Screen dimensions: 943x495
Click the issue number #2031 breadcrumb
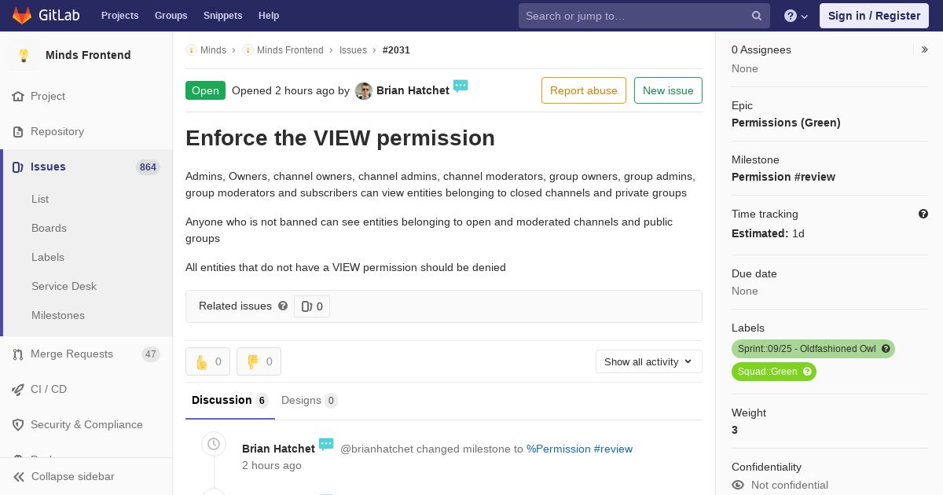[396, 50]
